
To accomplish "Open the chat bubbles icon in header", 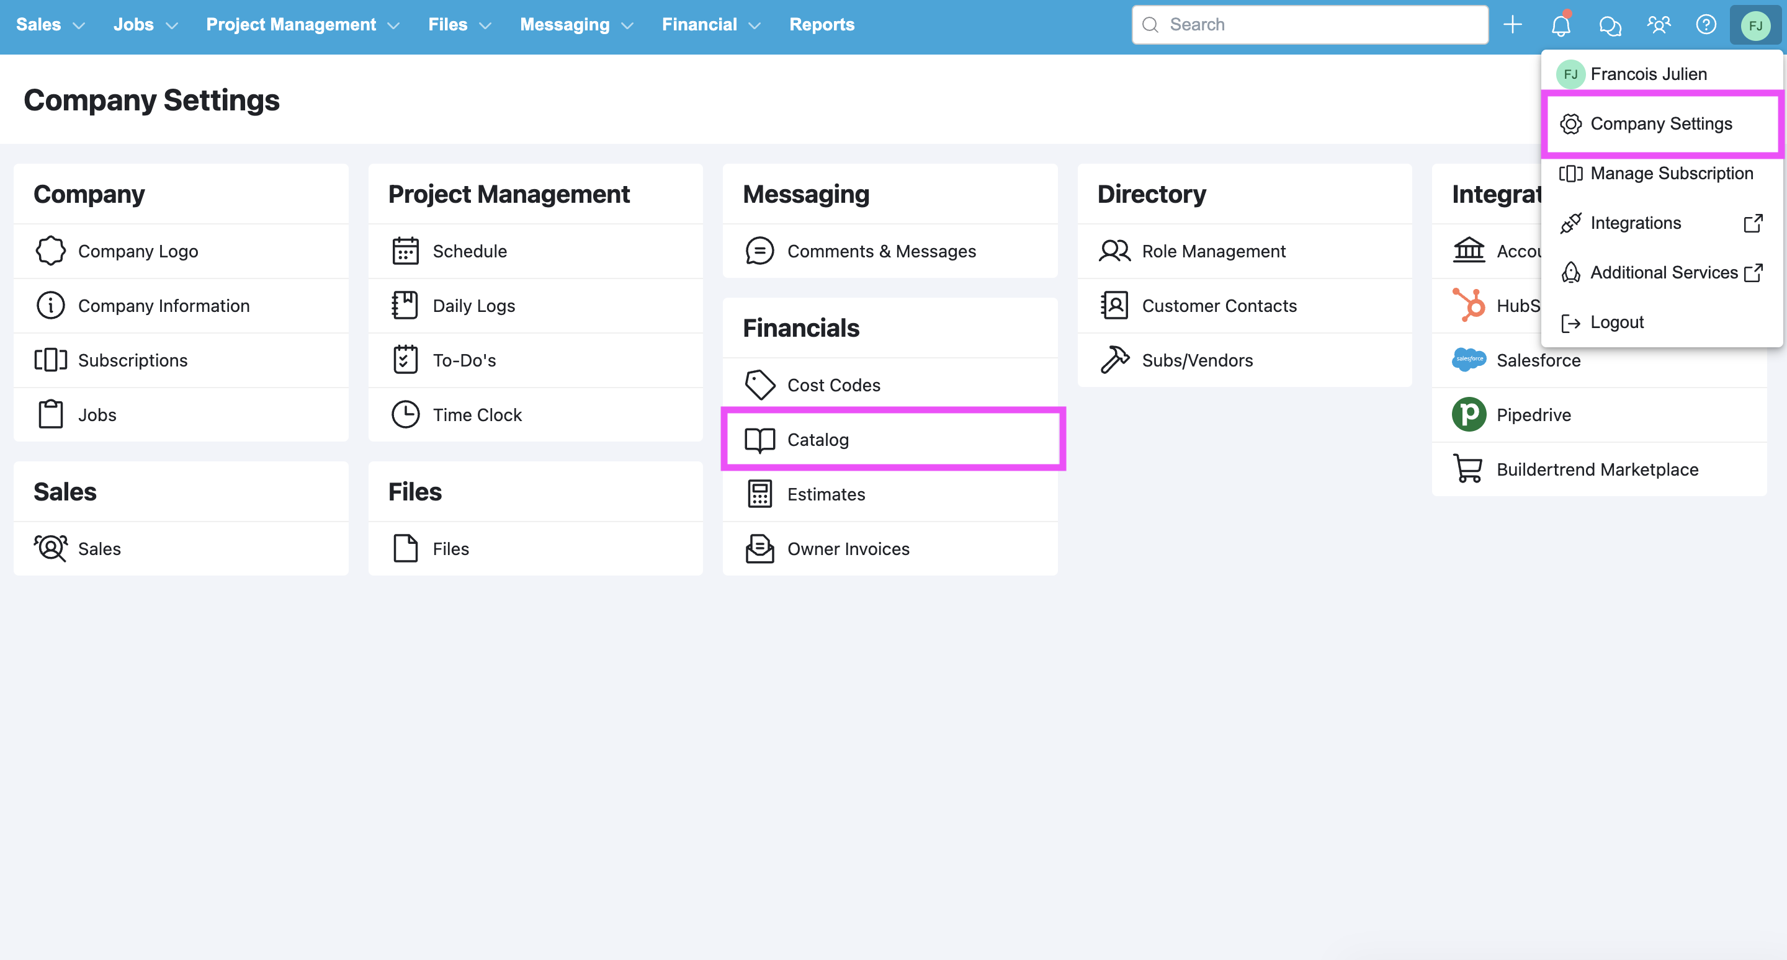I will pyautogui.click(x=1610, y=25).
